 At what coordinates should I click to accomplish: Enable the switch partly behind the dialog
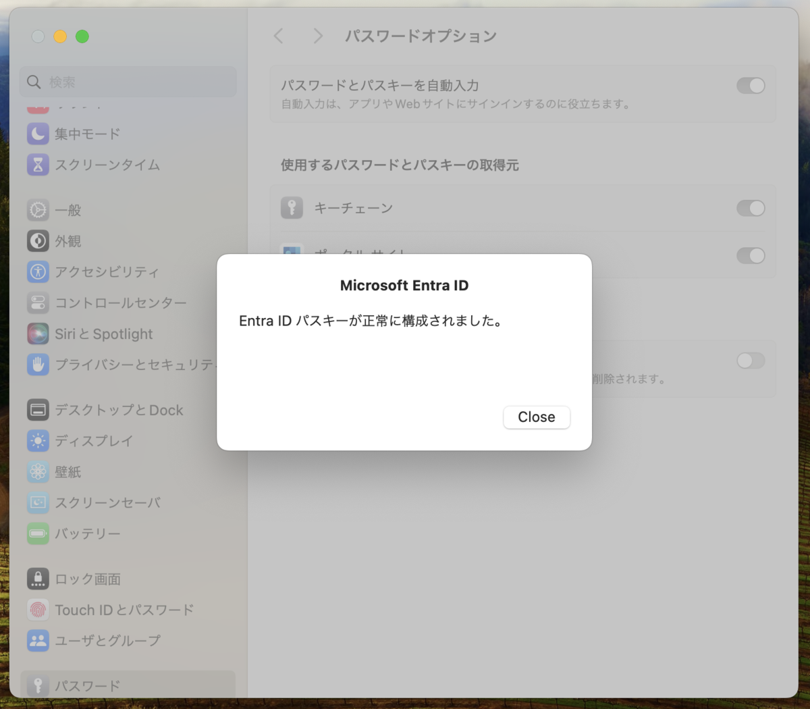(751, 361)
